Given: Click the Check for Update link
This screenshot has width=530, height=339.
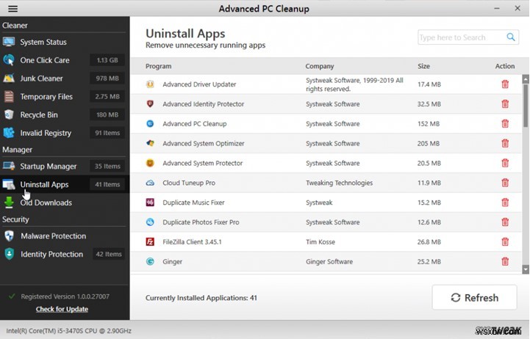Looking at the screenshot, I should tap(62, 309).
